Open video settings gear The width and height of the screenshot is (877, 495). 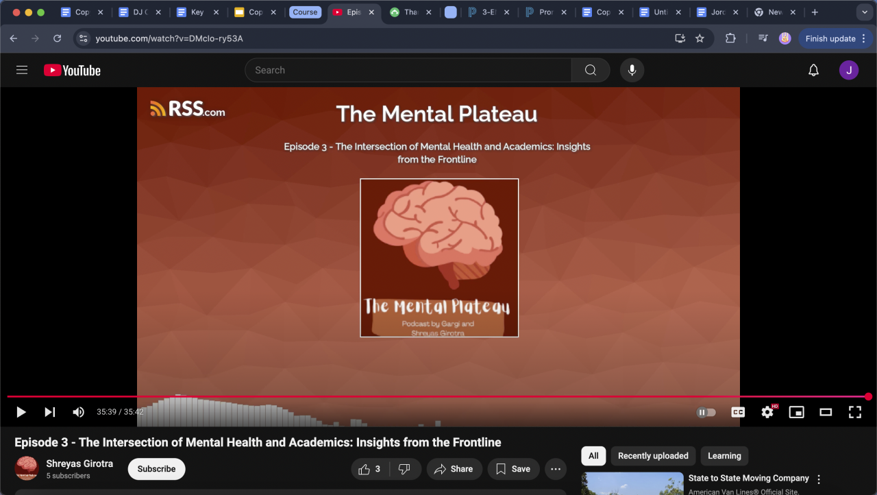coord(767,412)
